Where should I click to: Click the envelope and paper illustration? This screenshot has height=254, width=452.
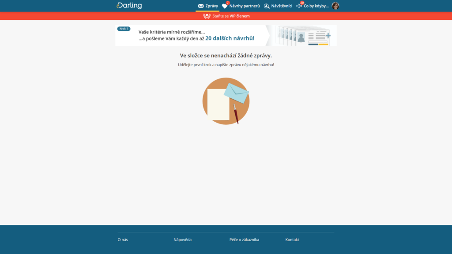click(226, 101)
